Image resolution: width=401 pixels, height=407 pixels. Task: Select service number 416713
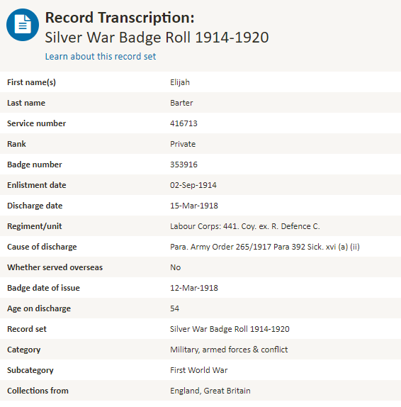[183, 123]
